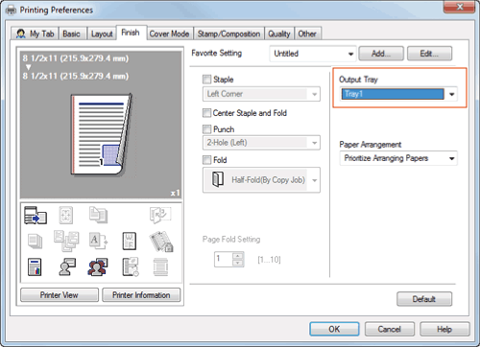The image size is (480, 347).
Task: Expand the Half-Fold(By Copy Job) dropdown
Action: coord(261,180)
